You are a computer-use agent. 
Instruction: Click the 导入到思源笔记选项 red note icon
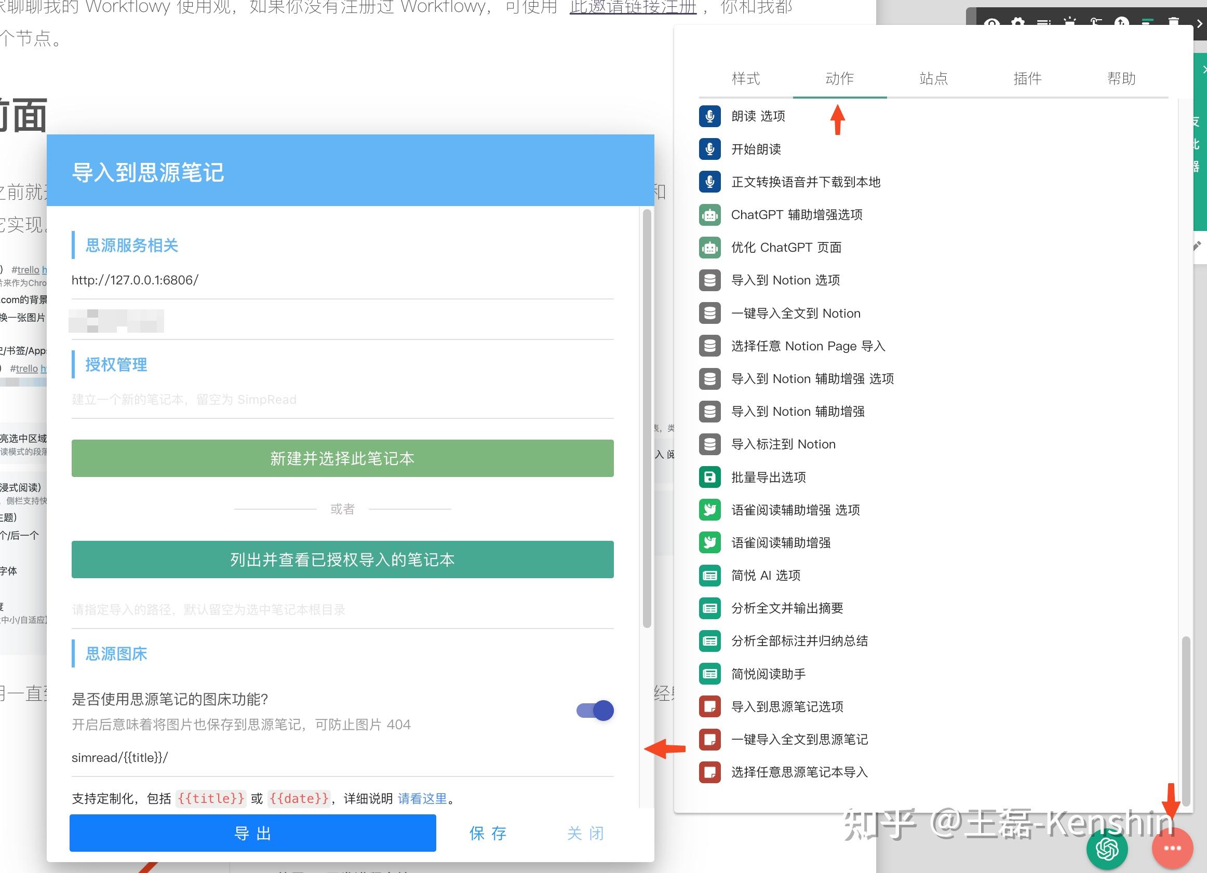pos(709,706)
